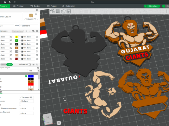Click edit icon right of filament 6 dropdown

(37, 44)
